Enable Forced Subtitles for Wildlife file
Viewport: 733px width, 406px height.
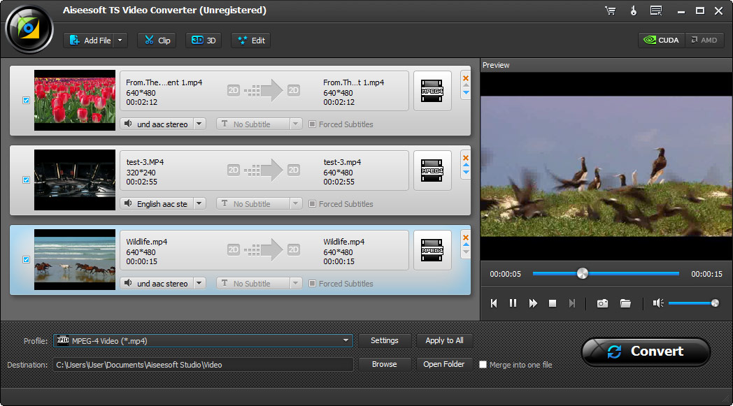click(x=312, y=284)
